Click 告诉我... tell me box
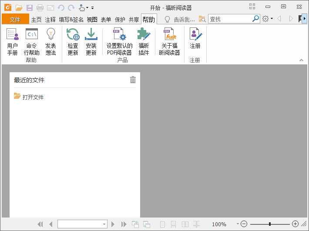Screen dimensions: 309x231 click(x=184, y=20)
